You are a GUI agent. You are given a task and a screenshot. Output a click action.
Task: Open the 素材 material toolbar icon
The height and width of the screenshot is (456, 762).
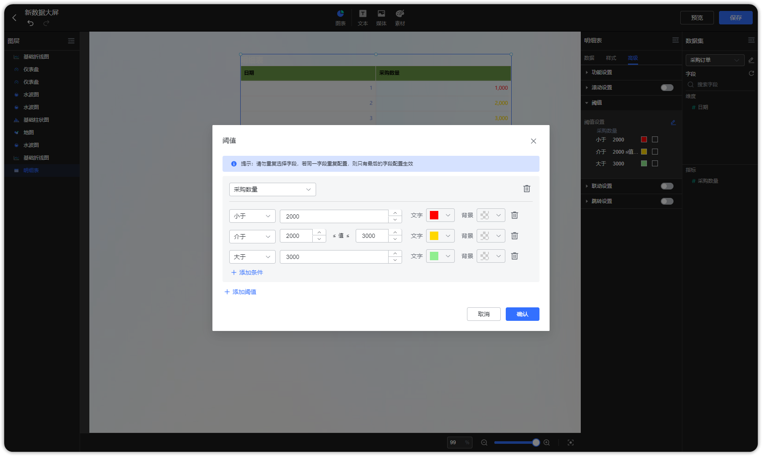pos(400,18)
